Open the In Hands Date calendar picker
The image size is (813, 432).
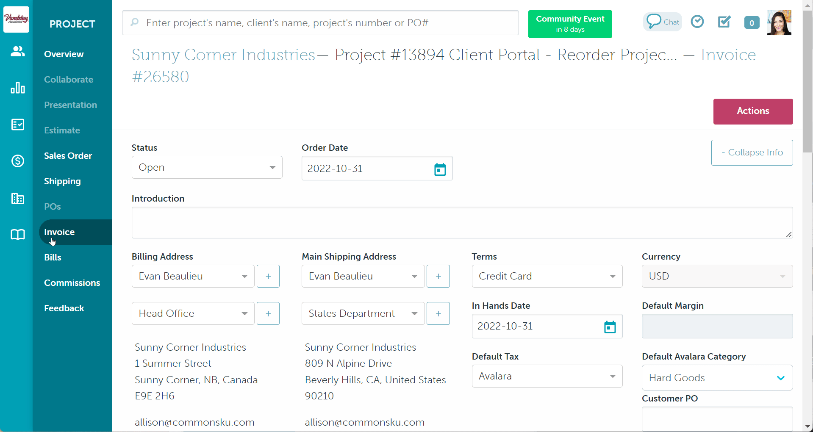610,327
